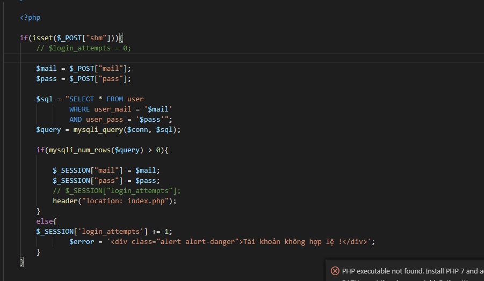The height and width of the screenshot is (281, 484).
Task: Click the empty highlighted line below the comment
Action: 161,58
